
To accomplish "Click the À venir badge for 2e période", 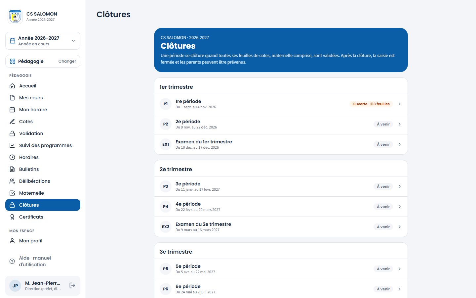I will tap(383, 124).
